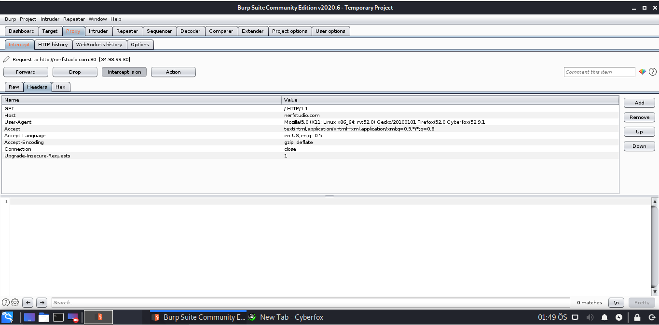
Task: Launch the terminal from the taskbar
Action: (x=58, y=317)
